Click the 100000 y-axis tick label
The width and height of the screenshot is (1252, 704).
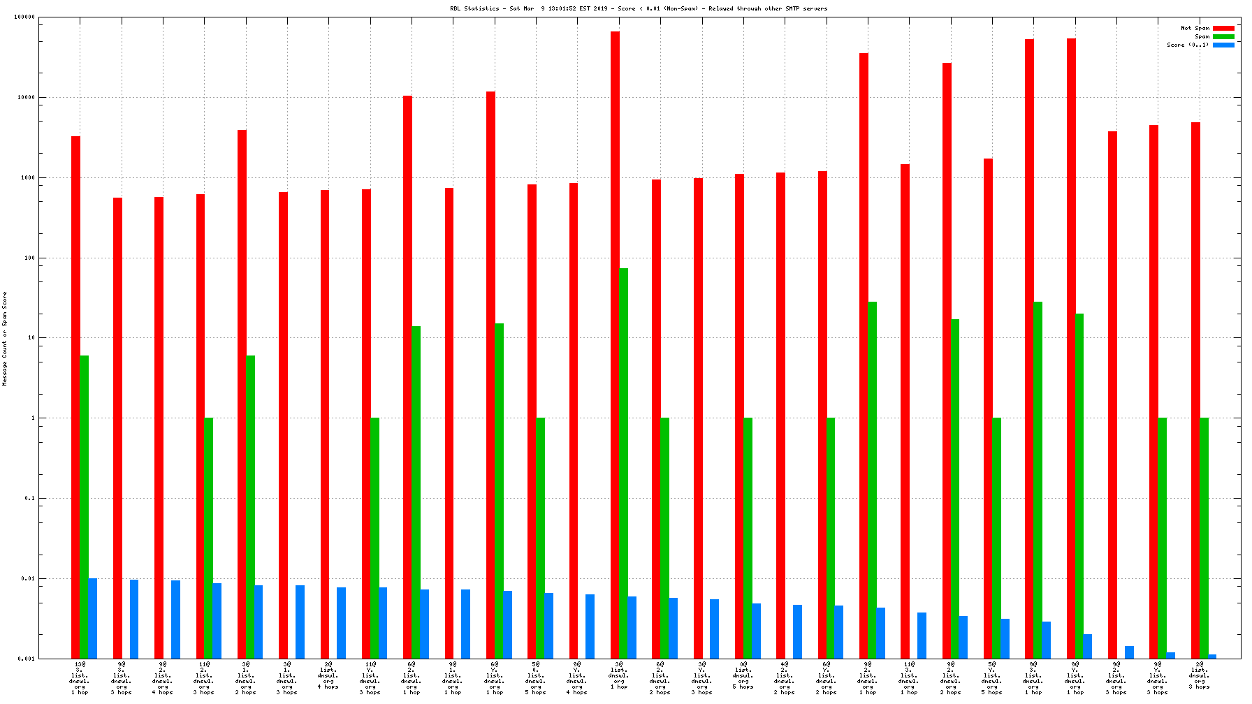24,17
